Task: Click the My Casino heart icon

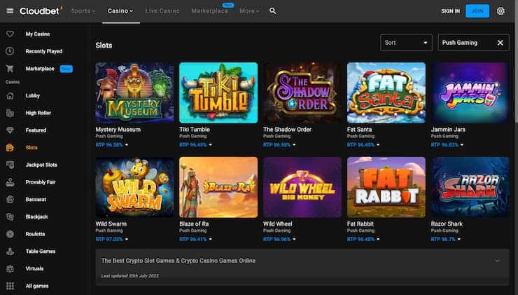Action: (10, 34)
